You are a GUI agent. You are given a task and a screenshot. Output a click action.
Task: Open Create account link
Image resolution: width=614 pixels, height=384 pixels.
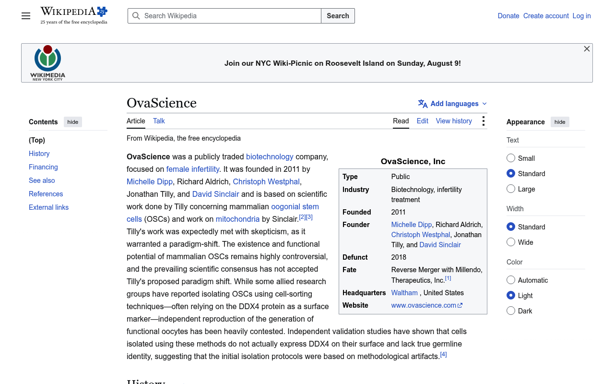tap(546, 16)
